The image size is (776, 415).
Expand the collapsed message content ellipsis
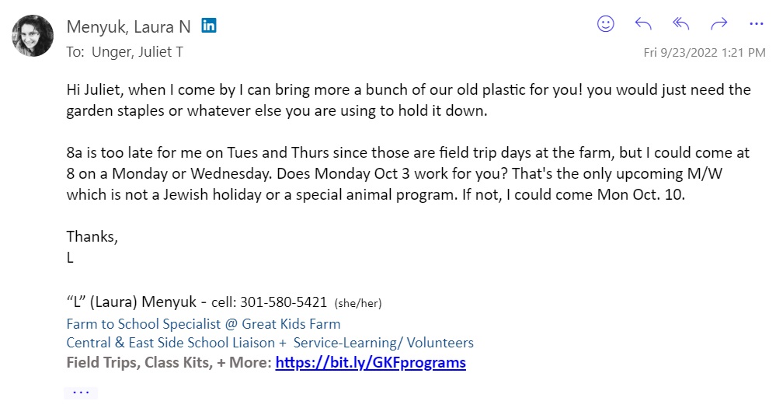click(x=81, y=392)
